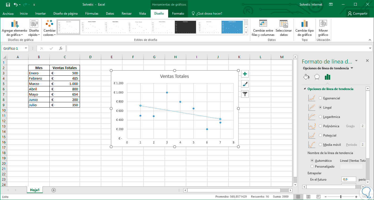This screenshot has width=374, height=200.
Task: Click the Marzo cell
Action: (x=39, y=84)
